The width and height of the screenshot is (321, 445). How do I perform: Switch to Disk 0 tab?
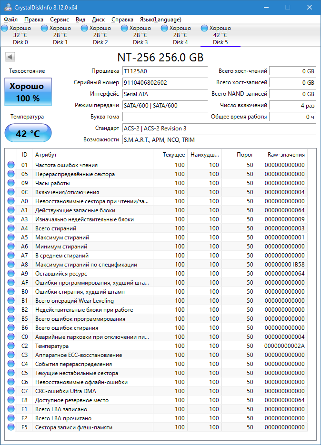(20, 35)
